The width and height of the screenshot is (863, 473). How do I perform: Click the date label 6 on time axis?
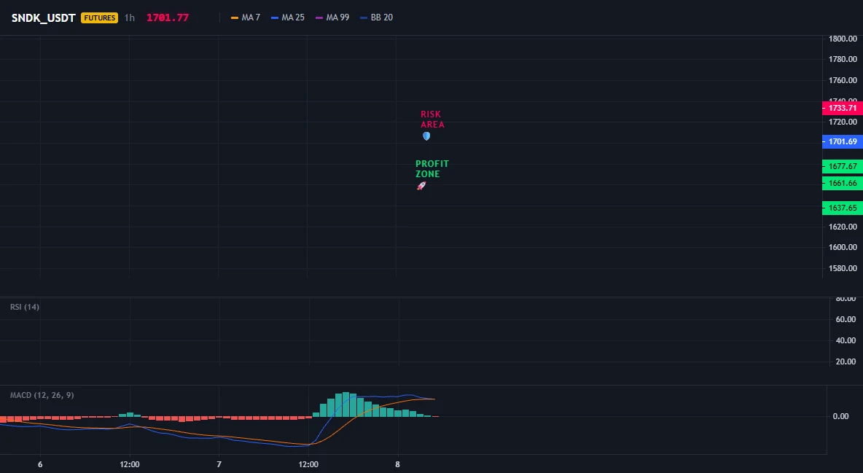click(x=40, y=464)
